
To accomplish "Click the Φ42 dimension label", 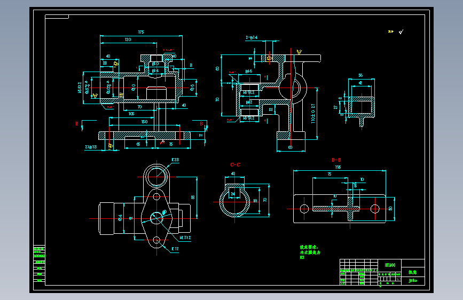I will tap(249, 102).
